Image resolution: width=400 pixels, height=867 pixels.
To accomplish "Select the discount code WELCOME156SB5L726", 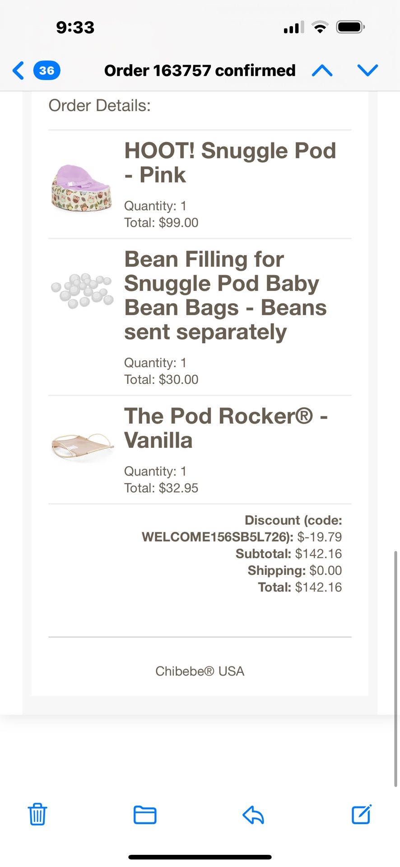I will pos(217,537).
